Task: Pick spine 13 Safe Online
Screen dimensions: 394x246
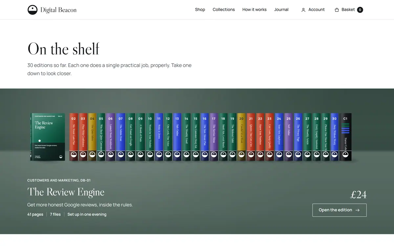Action: [x=177, y=137]
